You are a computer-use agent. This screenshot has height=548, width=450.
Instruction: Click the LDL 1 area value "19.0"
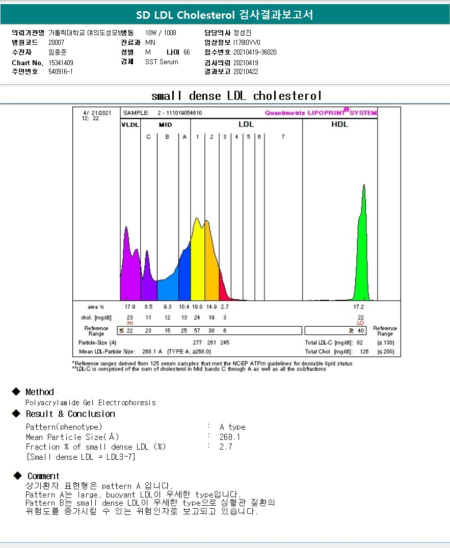tap(197, 306)
